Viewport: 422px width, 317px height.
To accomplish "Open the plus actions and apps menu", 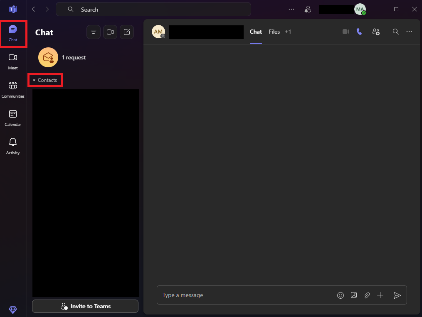I will coord(380,295).
